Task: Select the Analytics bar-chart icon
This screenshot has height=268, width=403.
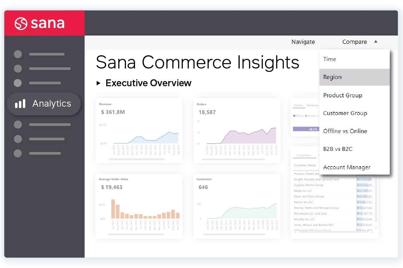Action: tap(20, 104)
